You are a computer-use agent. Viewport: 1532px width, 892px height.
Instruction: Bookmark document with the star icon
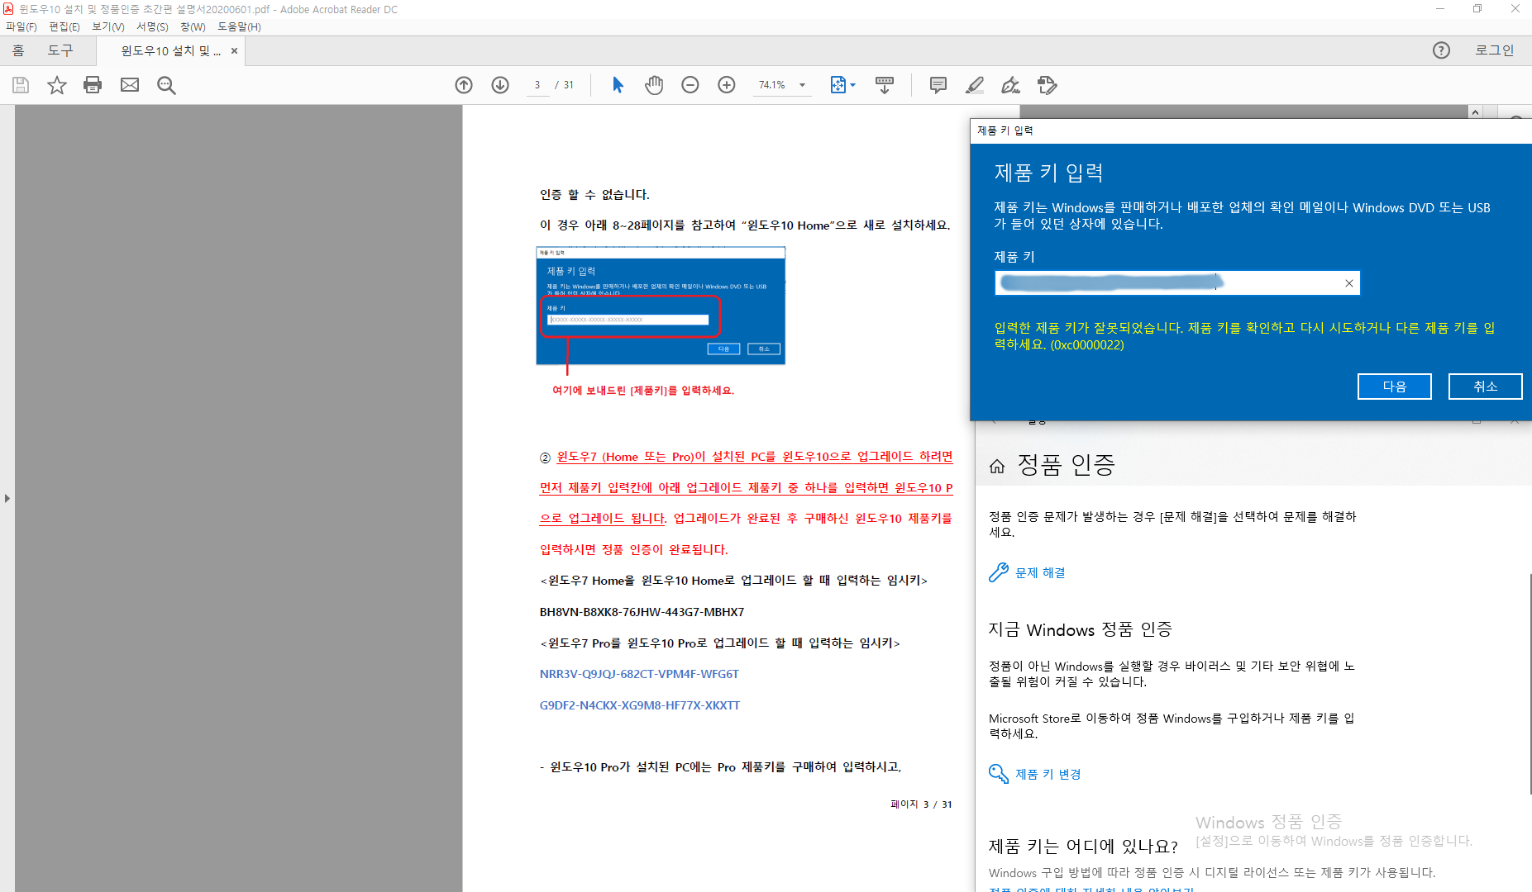pos(56,85)
